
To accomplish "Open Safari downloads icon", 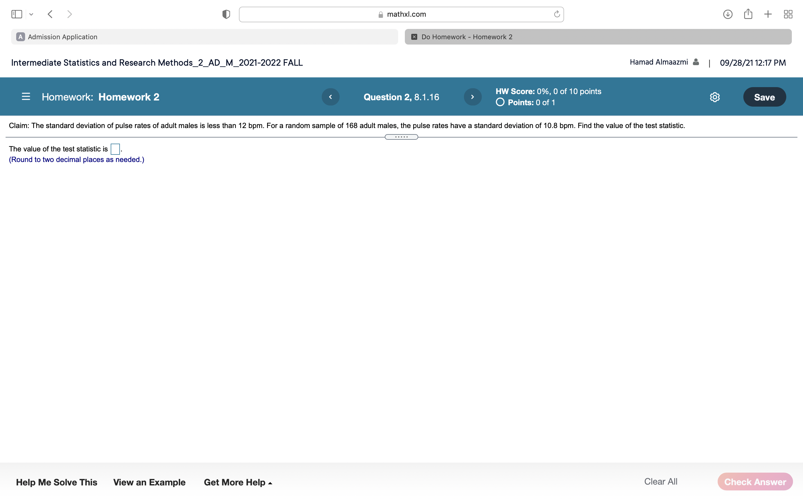I will point(728,14).
